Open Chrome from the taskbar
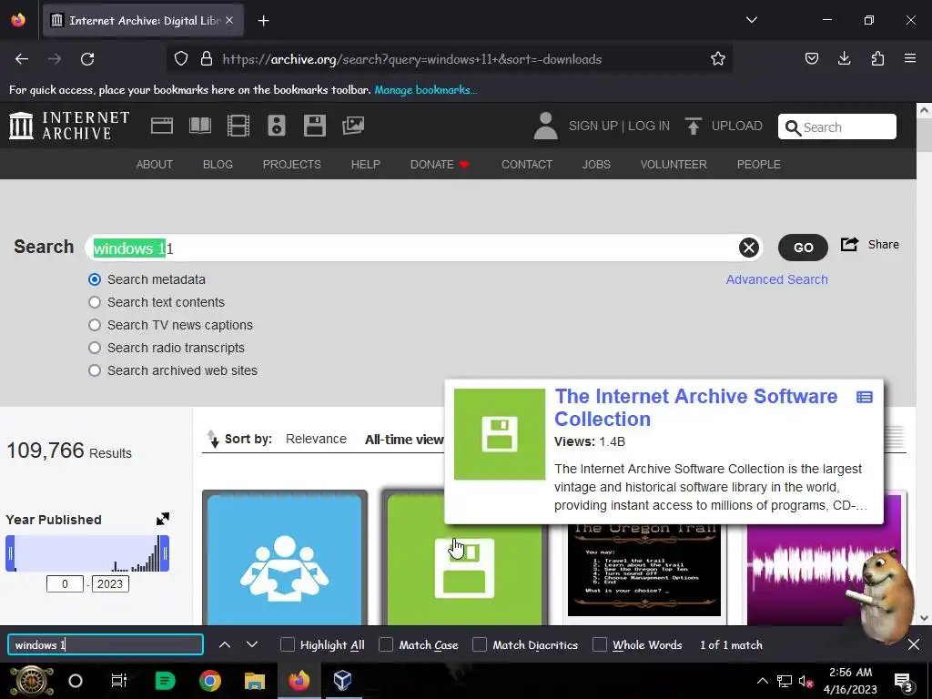This screenshot has height=699, width=932. 210,681
